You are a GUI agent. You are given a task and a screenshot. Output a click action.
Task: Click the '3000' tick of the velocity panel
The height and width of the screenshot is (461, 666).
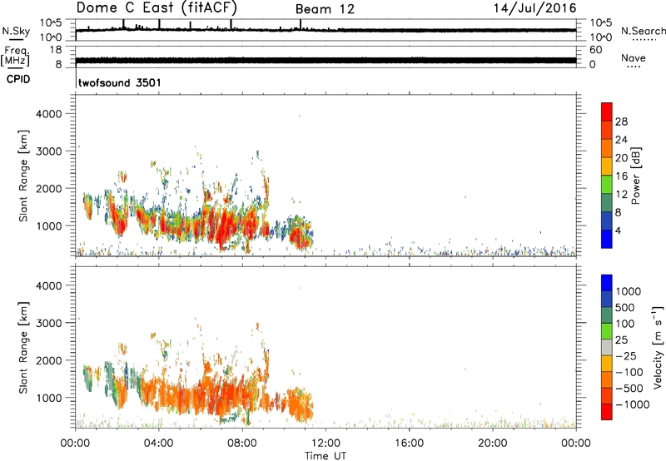click(x=48, y=323)
